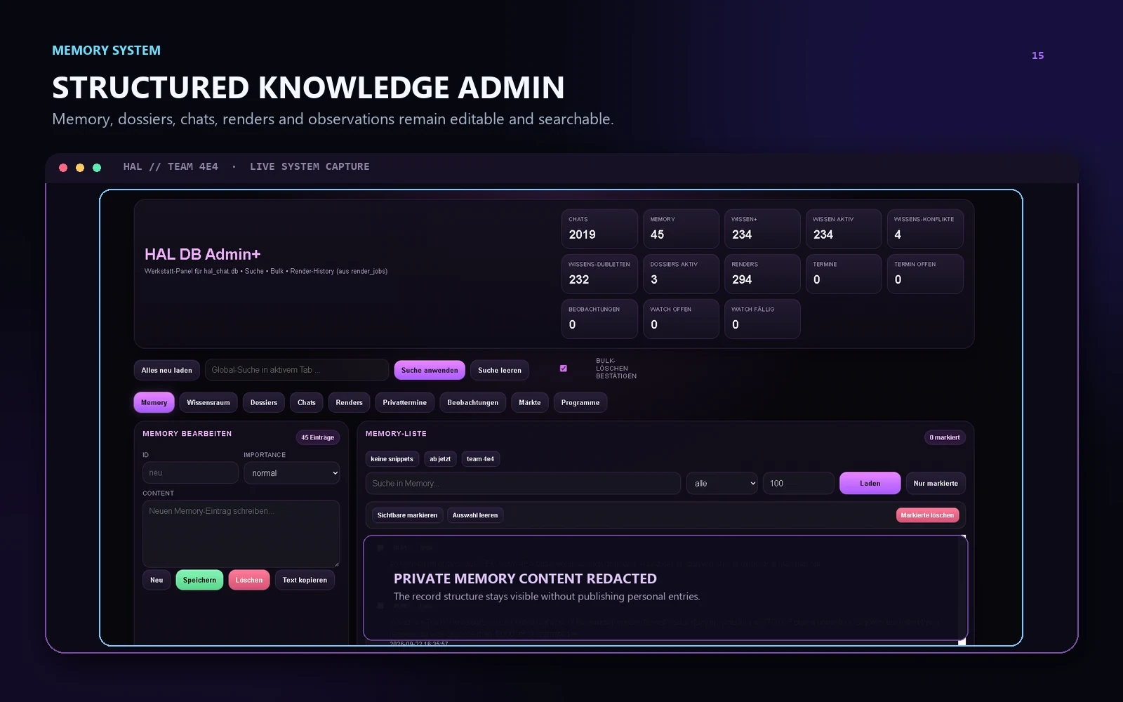This screenshot has height=702, width=1123.
Task: Open the Importance dropdown set to normal
Action: (291, 473)
